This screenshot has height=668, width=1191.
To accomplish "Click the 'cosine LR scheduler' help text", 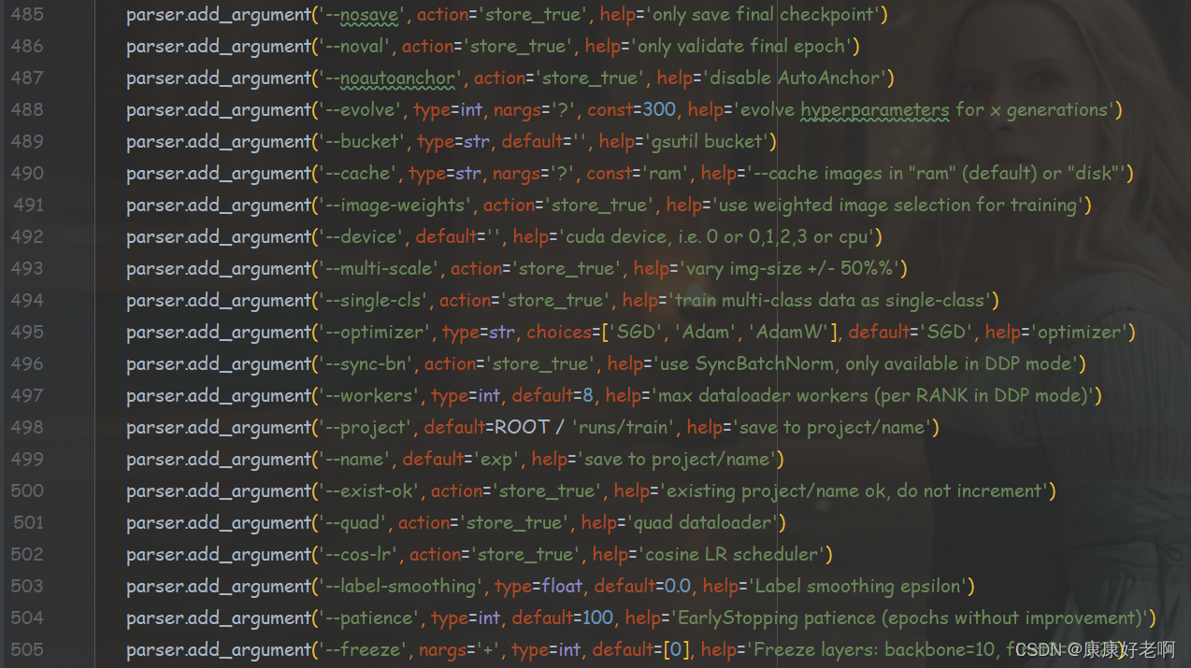I will (x=730, y=554).
